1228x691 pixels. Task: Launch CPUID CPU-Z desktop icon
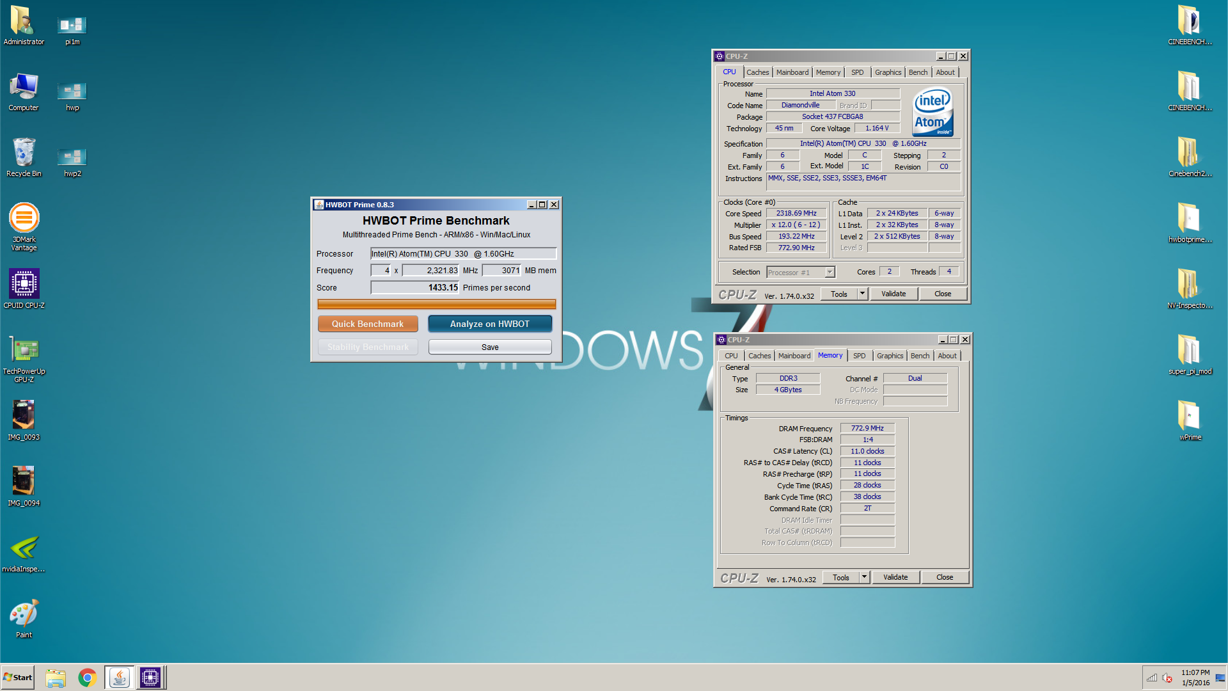click(x=24, y=289)
